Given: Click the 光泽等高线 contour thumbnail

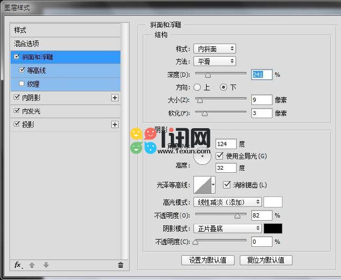Looking at the screenshot, I should (202, 184).
